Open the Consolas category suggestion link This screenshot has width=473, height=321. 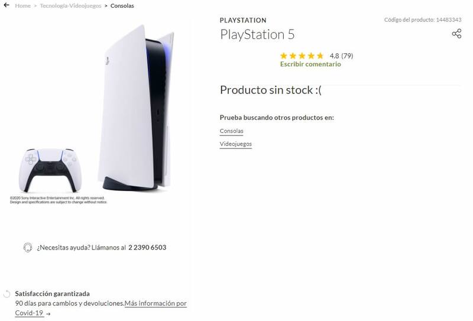point(231,131)
